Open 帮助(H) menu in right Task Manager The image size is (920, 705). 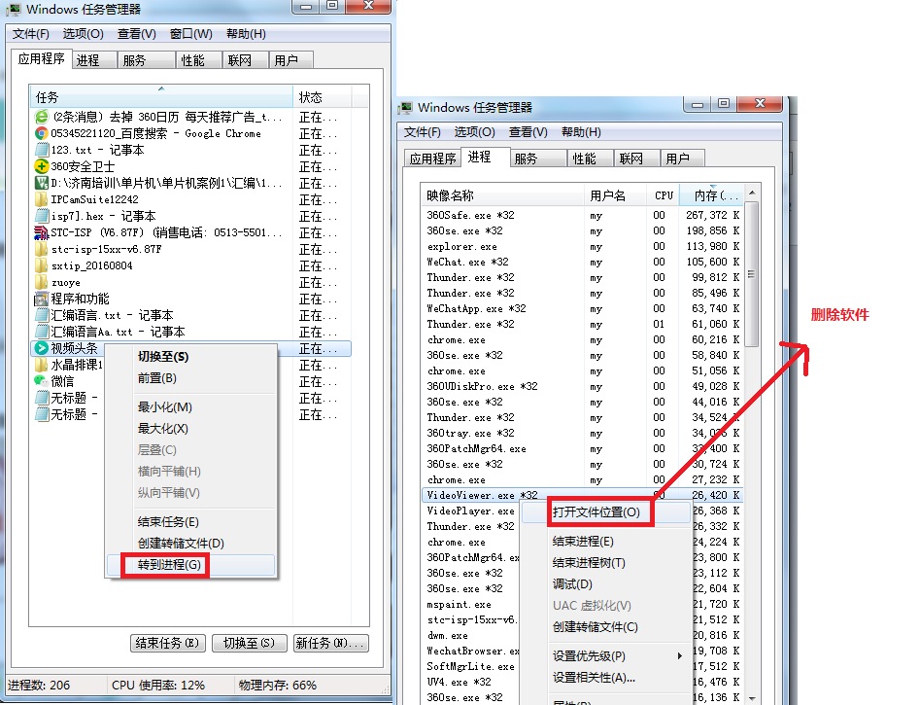pyautogui.click(x=581, y=131)
